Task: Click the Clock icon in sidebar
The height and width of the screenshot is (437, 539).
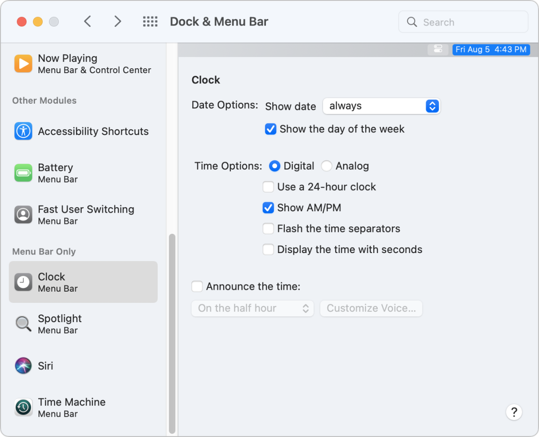Action: click(x=23, y=282)
